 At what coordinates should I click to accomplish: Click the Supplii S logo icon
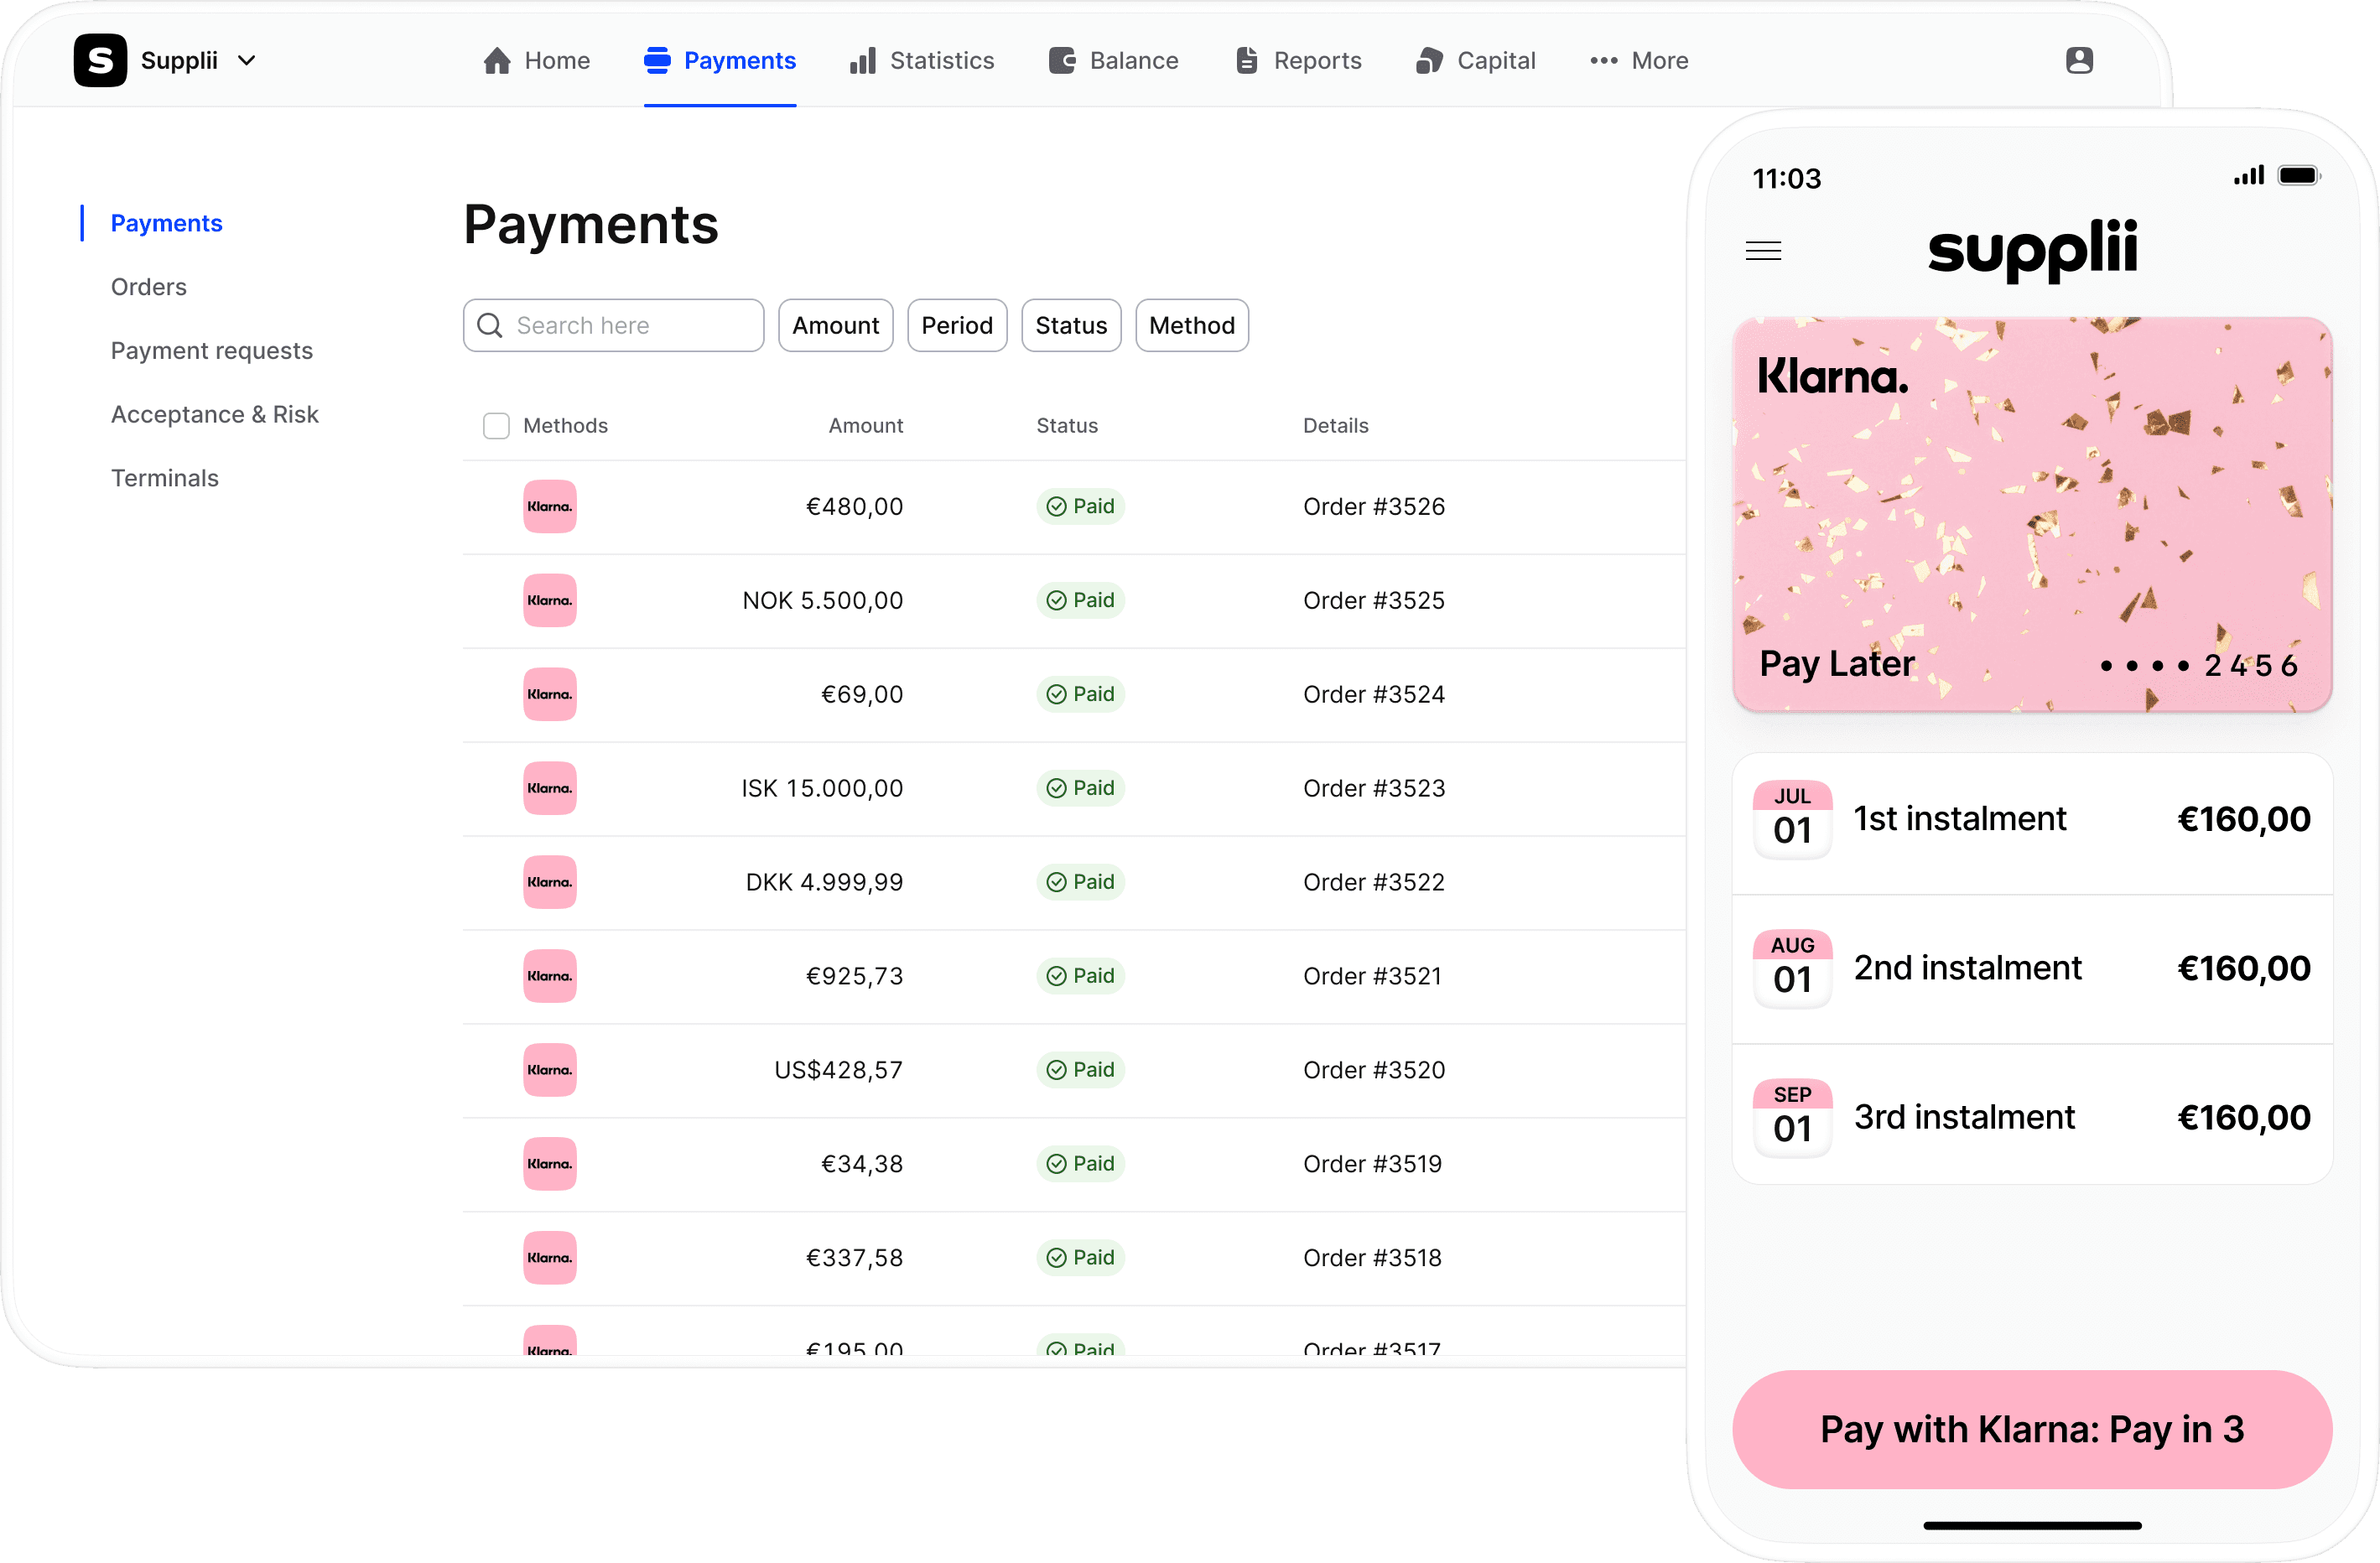(x=100, y=60)
